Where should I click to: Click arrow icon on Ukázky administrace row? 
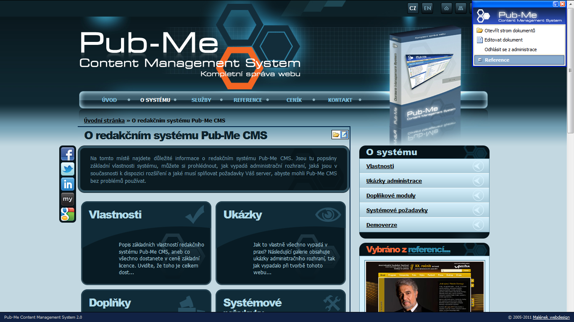coord(478,181)
